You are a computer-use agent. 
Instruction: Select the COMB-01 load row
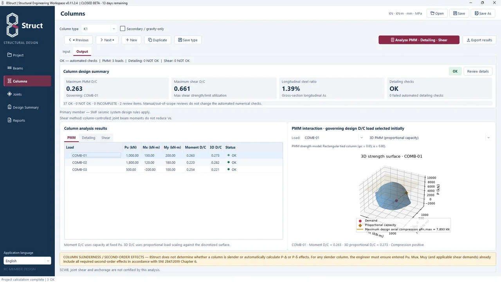point(173,155)
